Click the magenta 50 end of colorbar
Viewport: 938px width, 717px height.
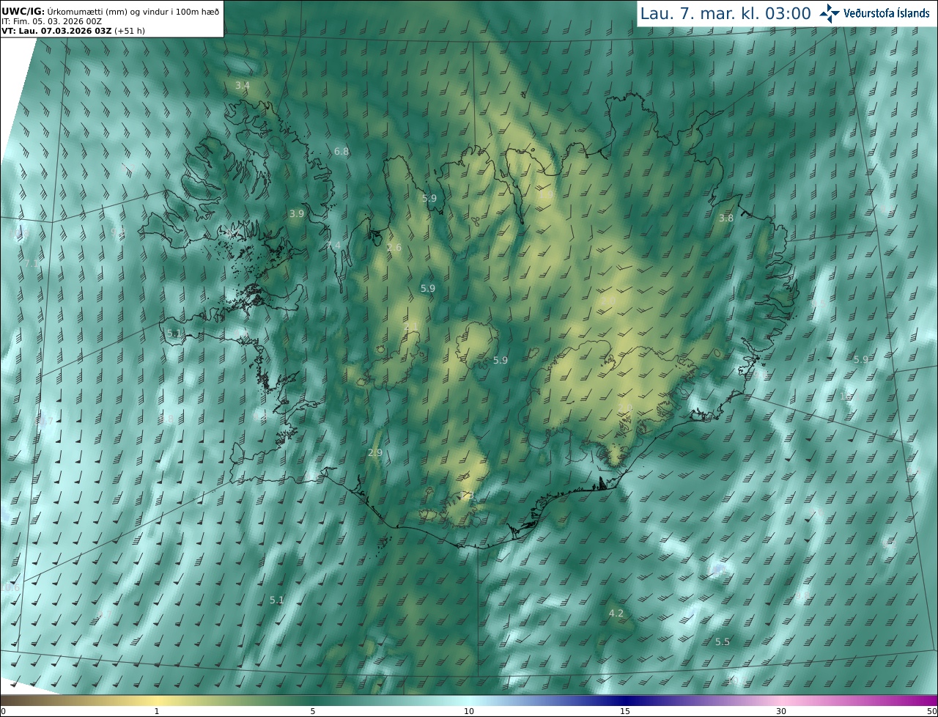933,700
